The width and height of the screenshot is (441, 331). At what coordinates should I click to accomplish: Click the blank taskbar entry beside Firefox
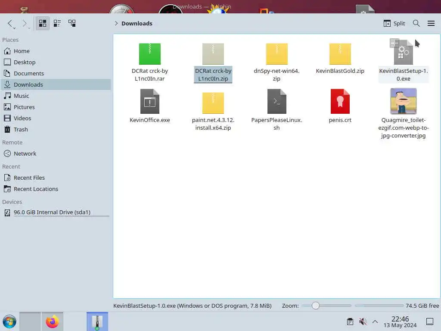[x=30, y=322]
